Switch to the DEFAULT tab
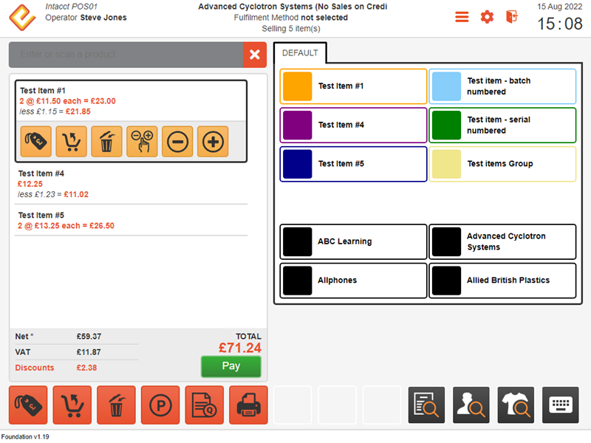 point(300,53)
